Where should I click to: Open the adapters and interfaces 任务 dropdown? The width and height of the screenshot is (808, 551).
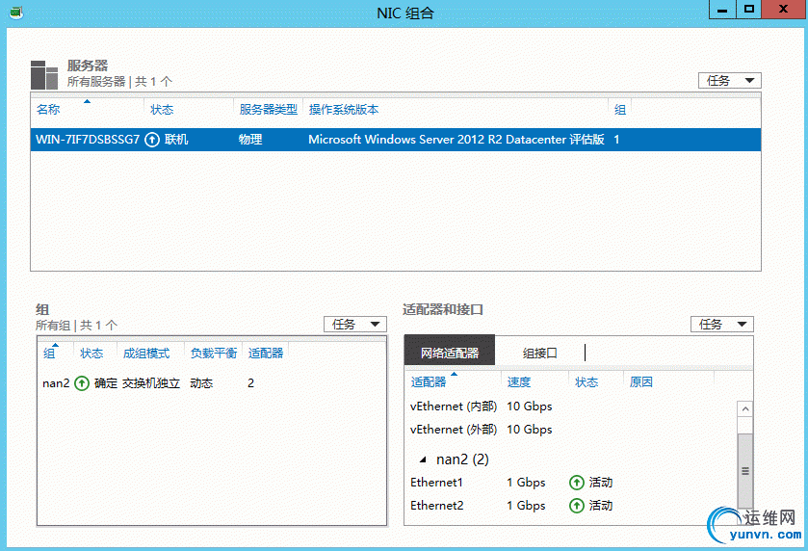coord(722,325)
